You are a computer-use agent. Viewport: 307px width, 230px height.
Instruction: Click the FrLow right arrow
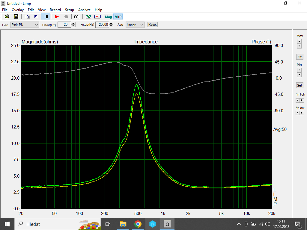pos(302,113)
